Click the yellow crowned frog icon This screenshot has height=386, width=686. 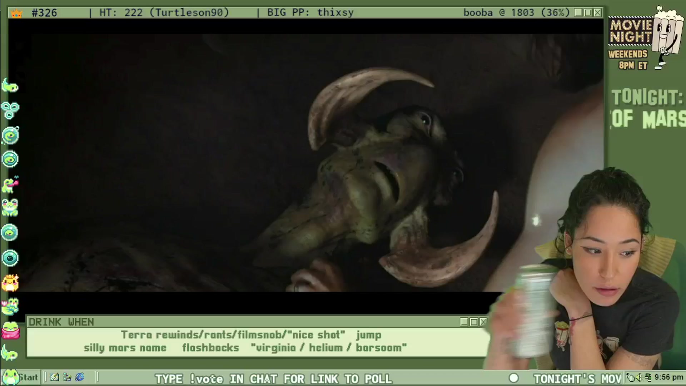pyautogui.click(x=10, y=283)
